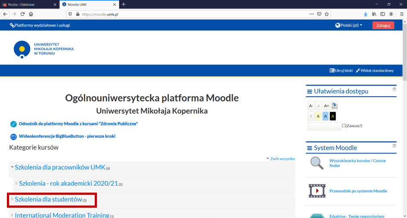Go back with the browser back arrow
Image resolution: width=407 pixels, height=218 pixels.
click(6, 14)
